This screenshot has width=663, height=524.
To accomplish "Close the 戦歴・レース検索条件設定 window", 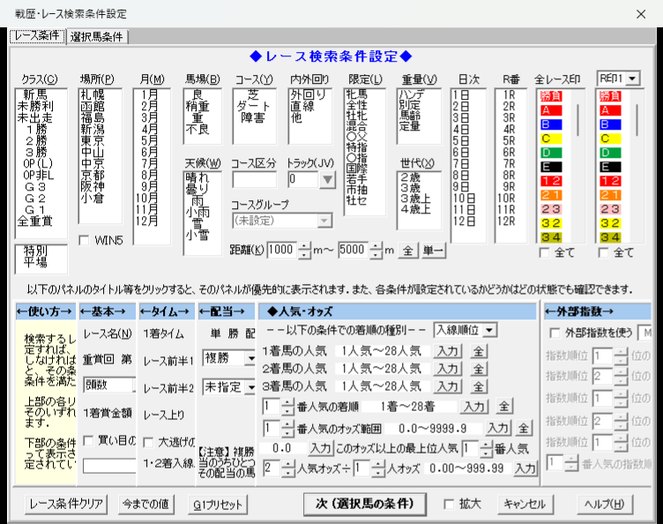I will pyautogui.click(x=641, y=14).
